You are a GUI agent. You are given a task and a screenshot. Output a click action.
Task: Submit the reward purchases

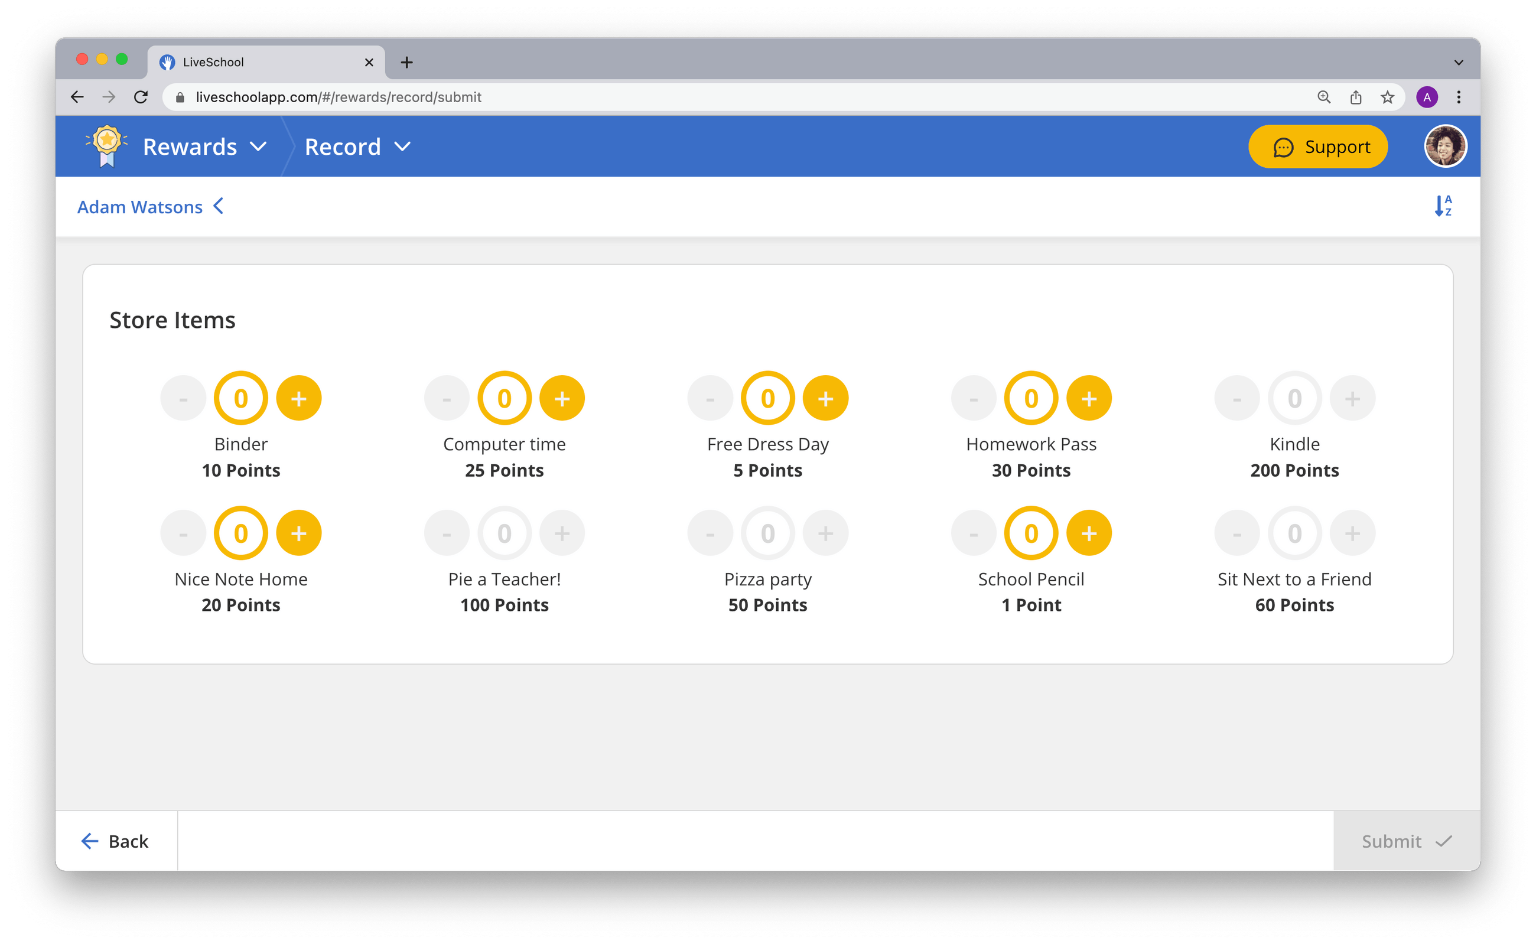pos(1404,841)
